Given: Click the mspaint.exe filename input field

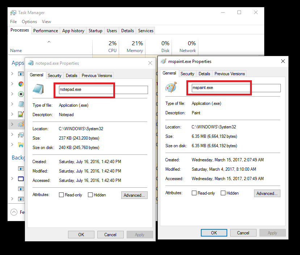Looking at the screenshot, I should coord(236,88).
